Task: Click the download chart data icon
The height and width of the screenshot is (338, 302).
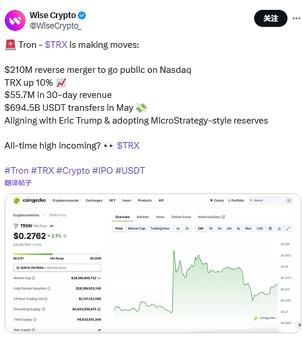Action: point(279,228)
